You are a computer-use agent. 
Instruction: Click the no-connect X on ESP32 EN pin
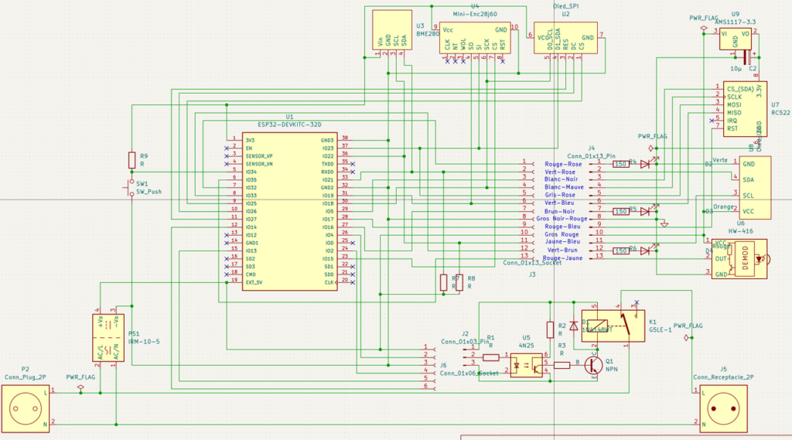(x=227, y=148)
